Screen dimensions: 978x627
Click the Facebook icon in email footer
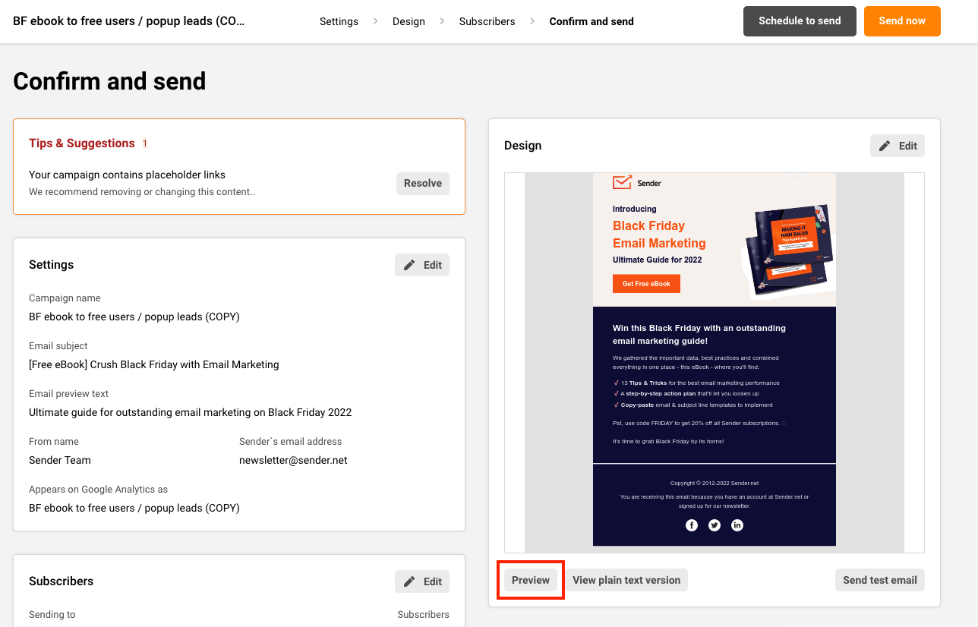click(x=691, y=525)
